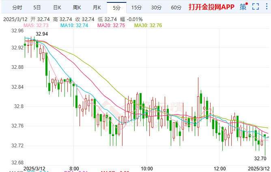Click the MA30: 32.76 legend label

pos(148,25)
